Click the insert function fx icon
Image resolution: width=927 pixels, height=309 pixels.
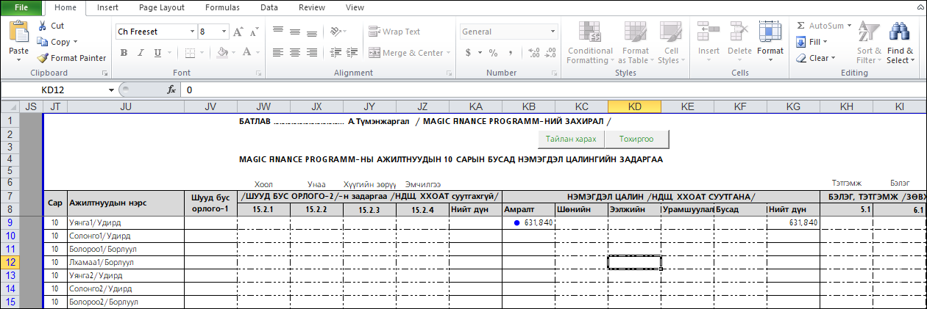(x=171, y=90)
